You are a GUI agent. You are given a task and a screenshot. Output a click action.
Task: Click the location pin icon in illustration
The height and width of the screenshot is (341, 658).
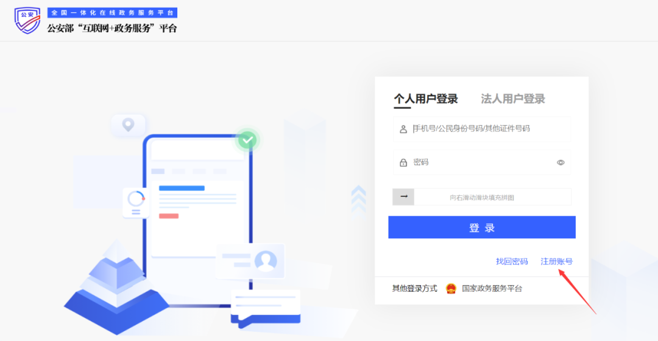click(x=128, y=125)
